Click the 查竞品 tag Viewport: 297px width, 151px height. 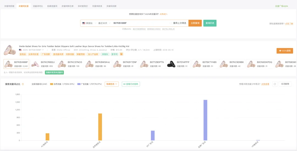point(23,54)
